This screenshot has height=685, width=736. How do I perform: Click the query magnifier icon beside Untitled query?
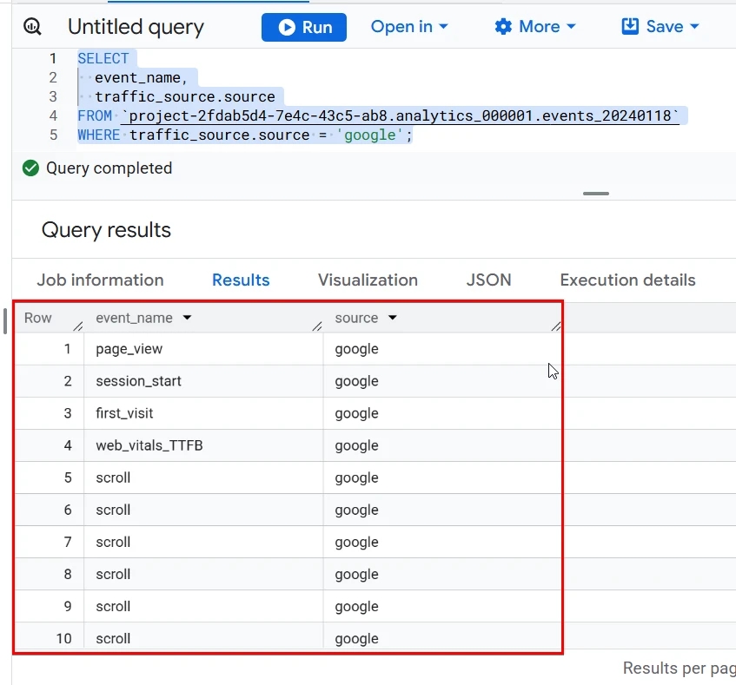point(32,27)
